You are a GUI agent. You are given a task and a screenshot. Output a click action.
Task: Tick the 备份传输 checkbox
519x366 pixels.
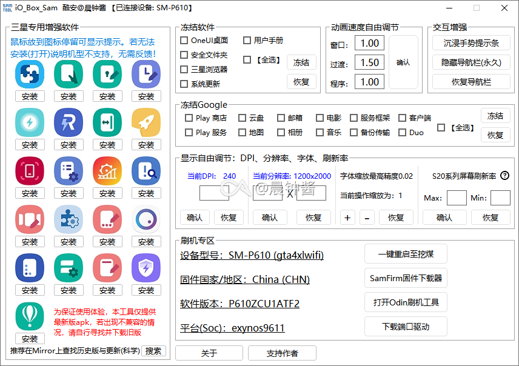(353, 132)
